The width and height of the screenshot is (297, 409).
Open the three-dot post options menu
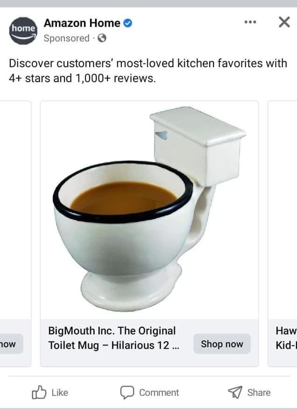tap(250, 22)
